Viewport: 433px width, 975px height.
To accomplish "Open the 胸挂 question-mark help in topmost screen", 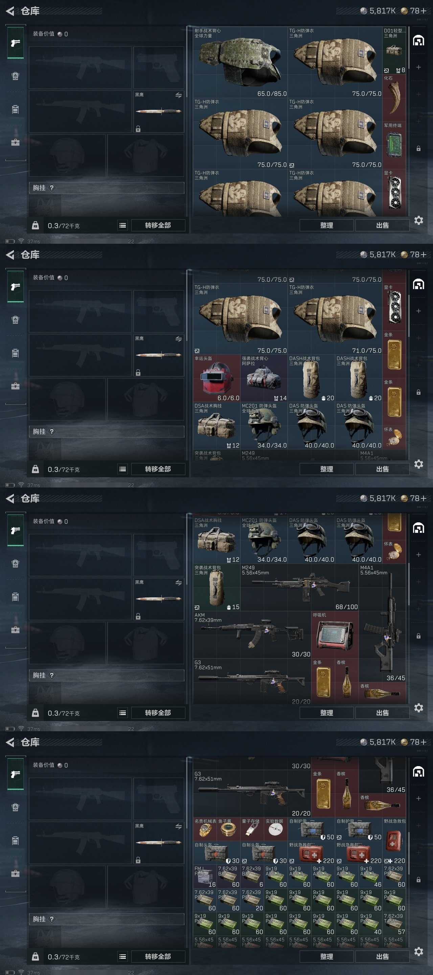I will click(52, 188).
